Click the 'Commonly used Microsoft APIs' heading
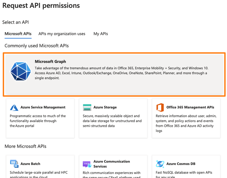Image resolution: width=227 pixels, height=178 pixels. [37, 46]
